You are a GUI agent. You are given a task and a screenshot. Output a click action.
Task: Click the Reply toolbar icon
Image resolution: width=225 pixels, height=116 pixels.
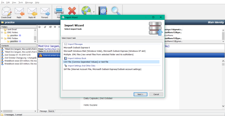point(19,12)
